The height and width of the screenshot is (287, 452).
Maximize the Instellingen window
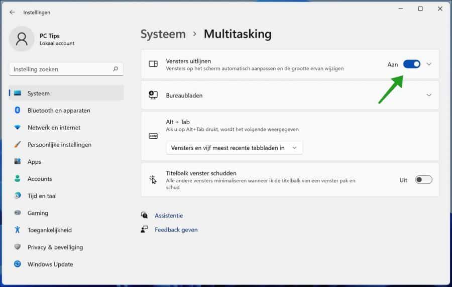(x=420, y=9)
